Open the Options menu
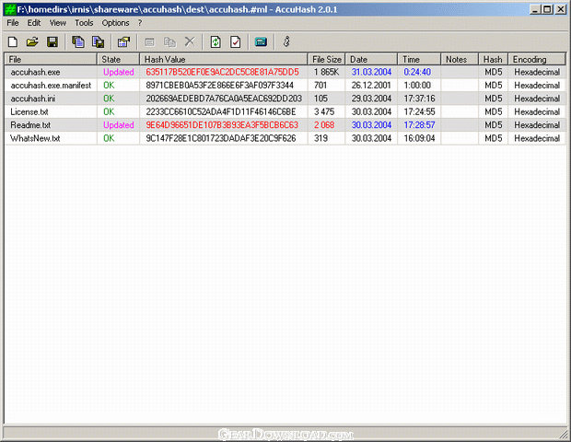 click(x=115, y=23)
